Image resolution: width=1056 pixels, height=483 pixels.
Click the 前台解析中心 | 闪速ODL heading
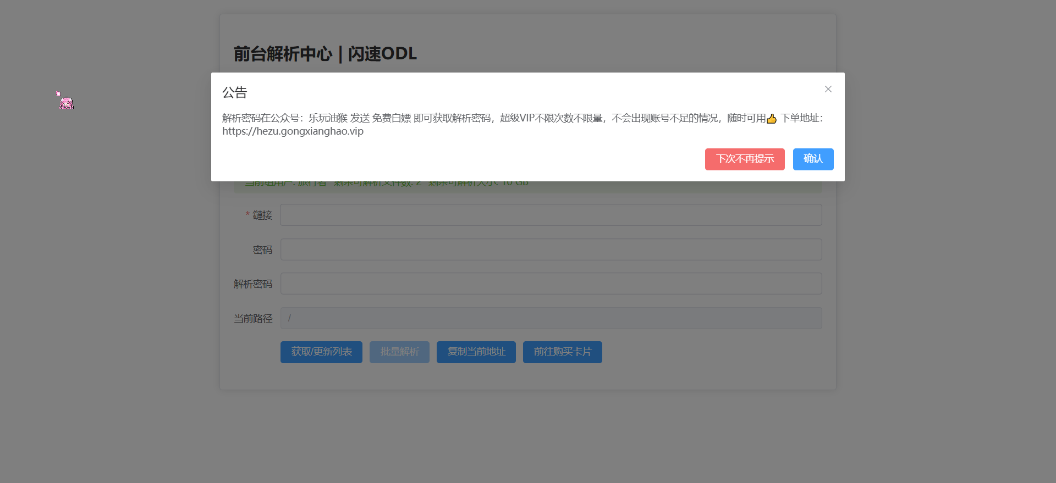pyautogui.click(x=325, y=54)
